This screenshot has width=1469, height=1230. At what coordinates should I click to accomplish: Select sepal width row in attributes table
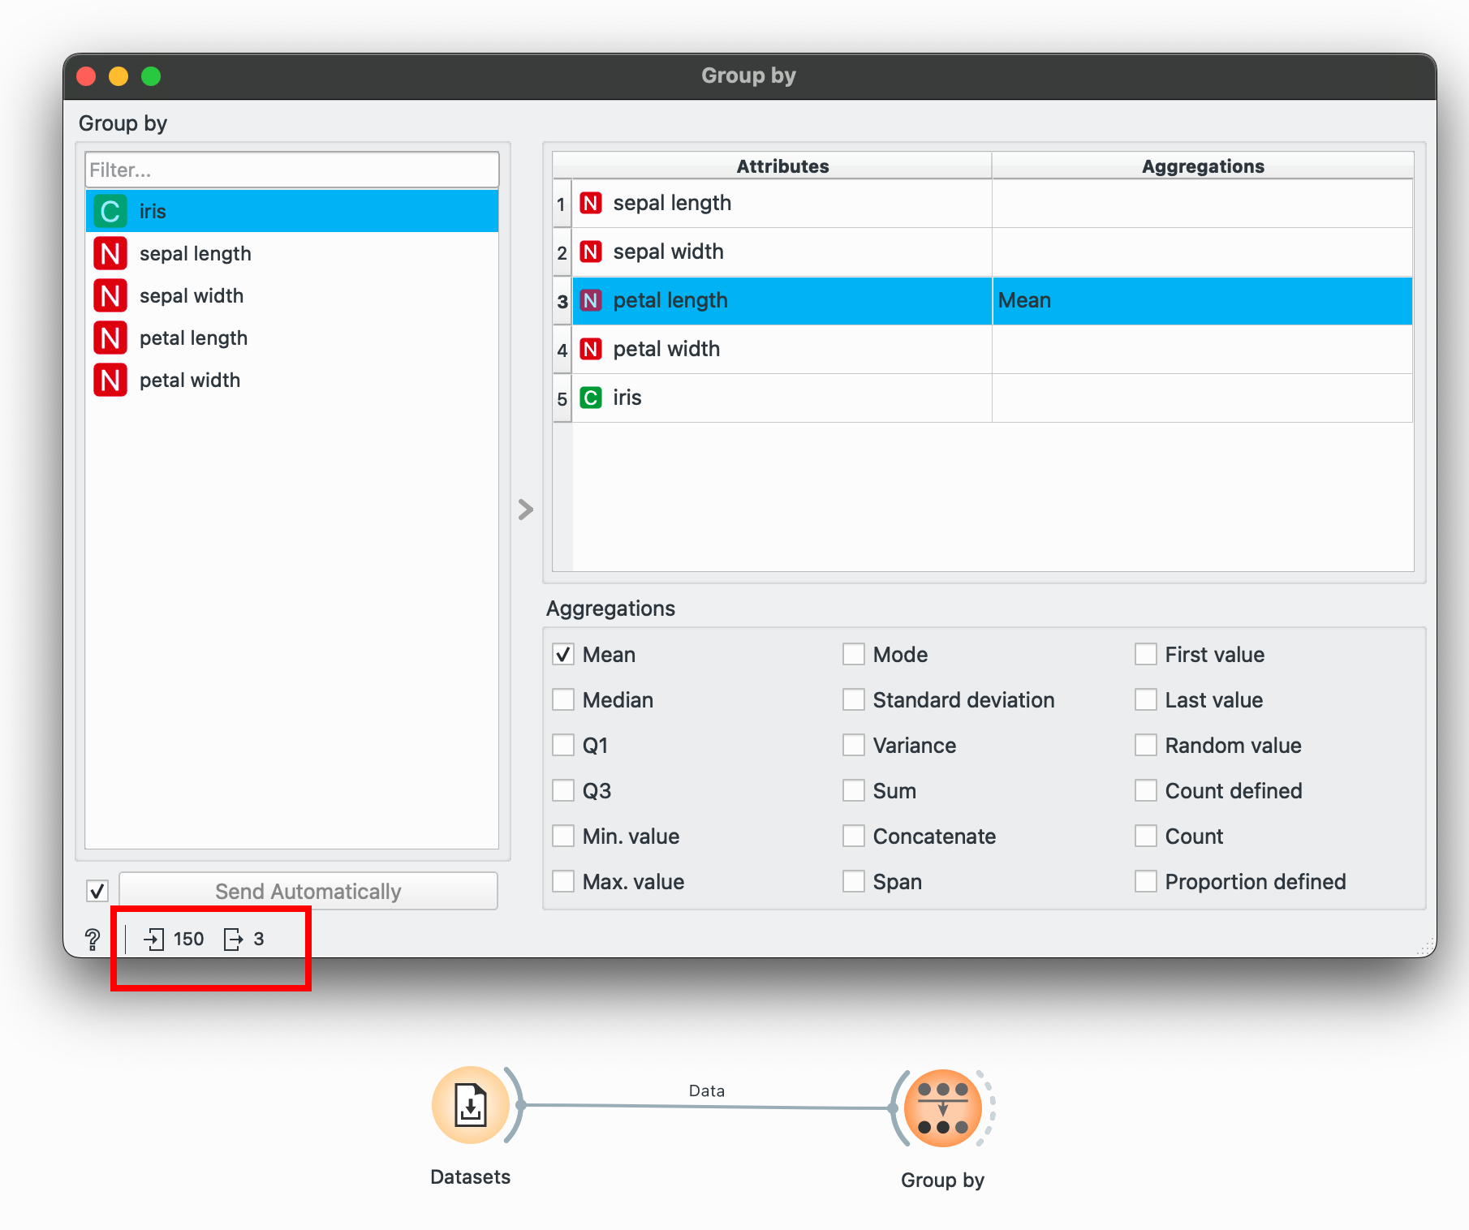click(668, 252)
